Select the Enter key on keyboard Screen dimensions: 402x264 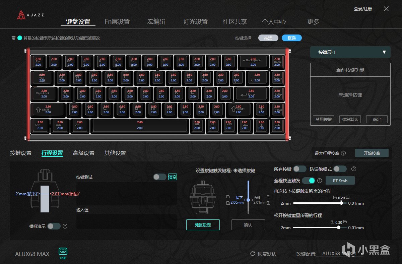pyautogui.click(x=251, y=93)
